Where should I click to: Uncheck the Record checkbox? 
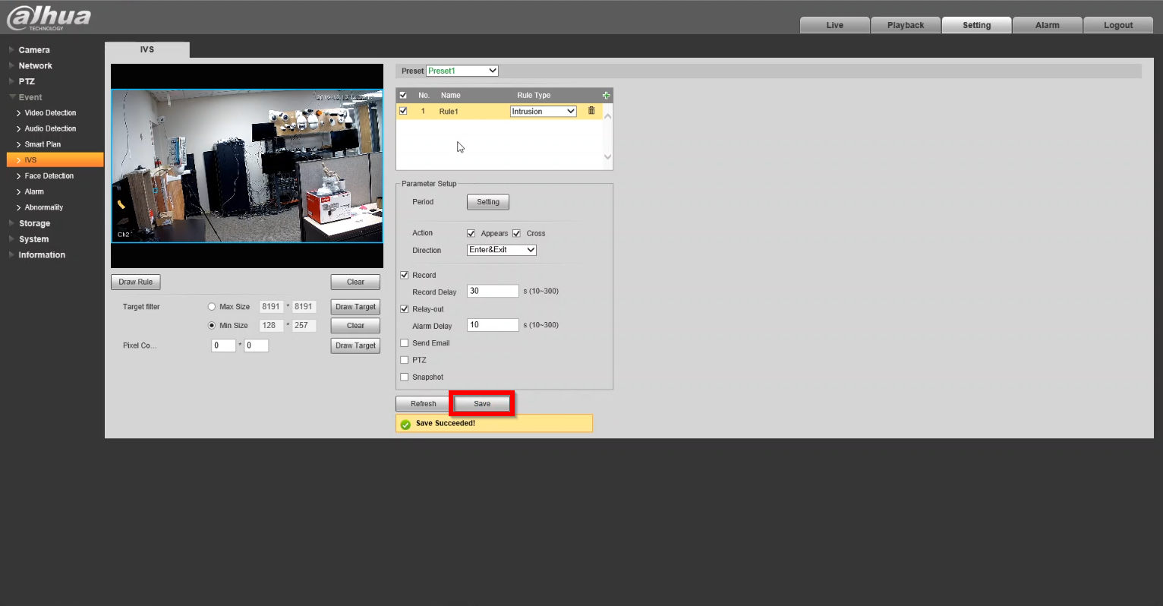(405, 275)
